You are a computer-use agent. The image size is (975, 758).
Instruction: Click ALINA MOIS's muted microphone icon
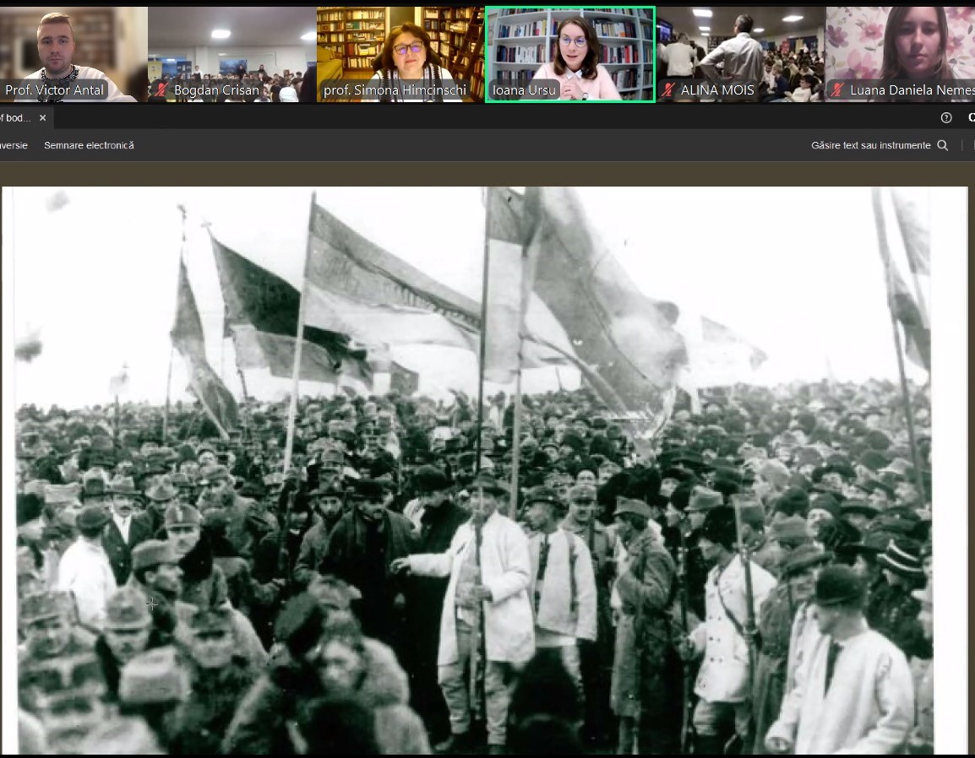click(x=668, y=90)
